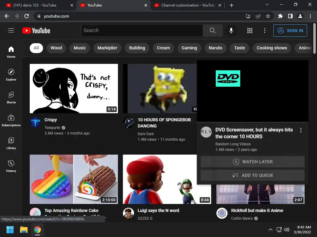This screenshot has width=317, height=237.
Task: Open Explore in sidebar
Action: (11, 75)
